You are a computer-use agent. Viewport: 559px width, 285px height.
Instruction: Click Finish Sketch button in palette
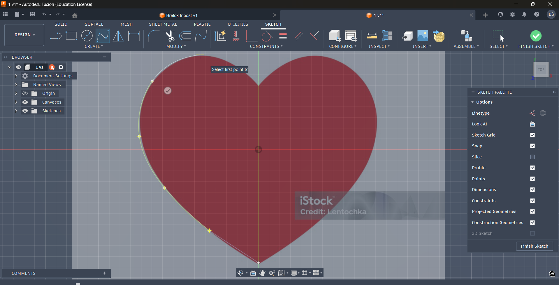pos(534,246)
